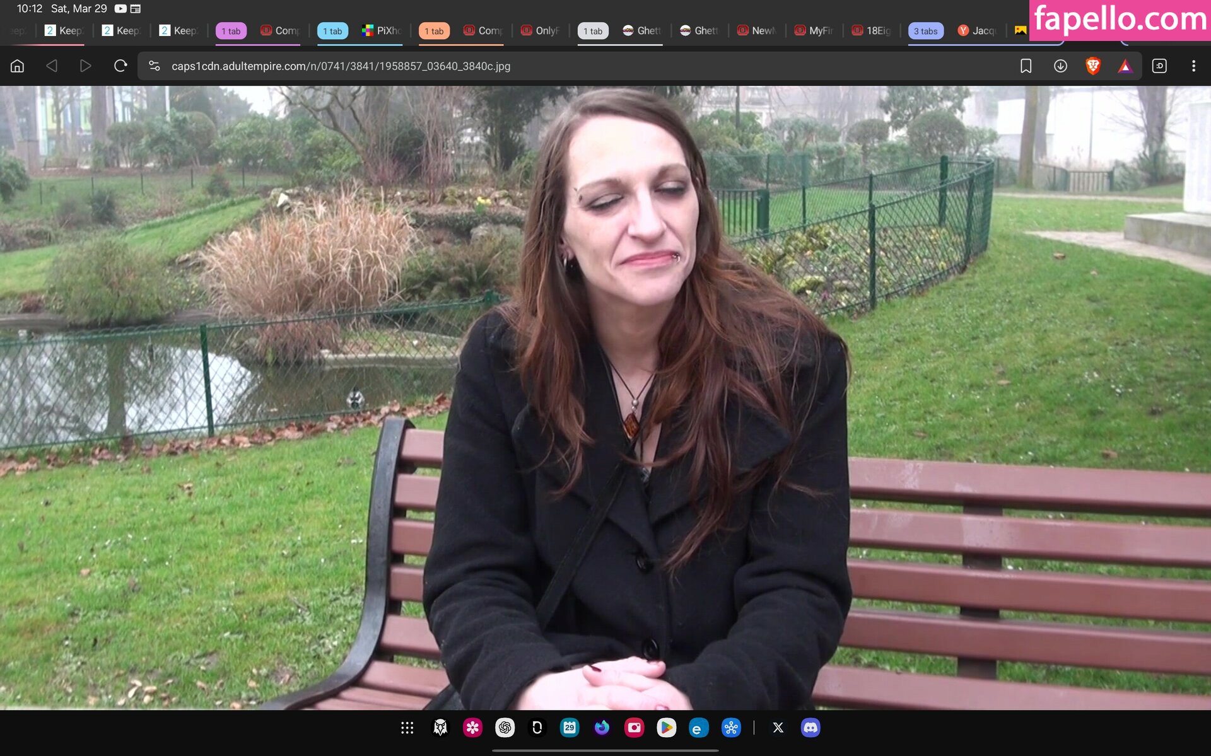This screenshot has width=1211, height=756.
Task: Expand the '3 tabs' tab group
Action: coord(925,31)
